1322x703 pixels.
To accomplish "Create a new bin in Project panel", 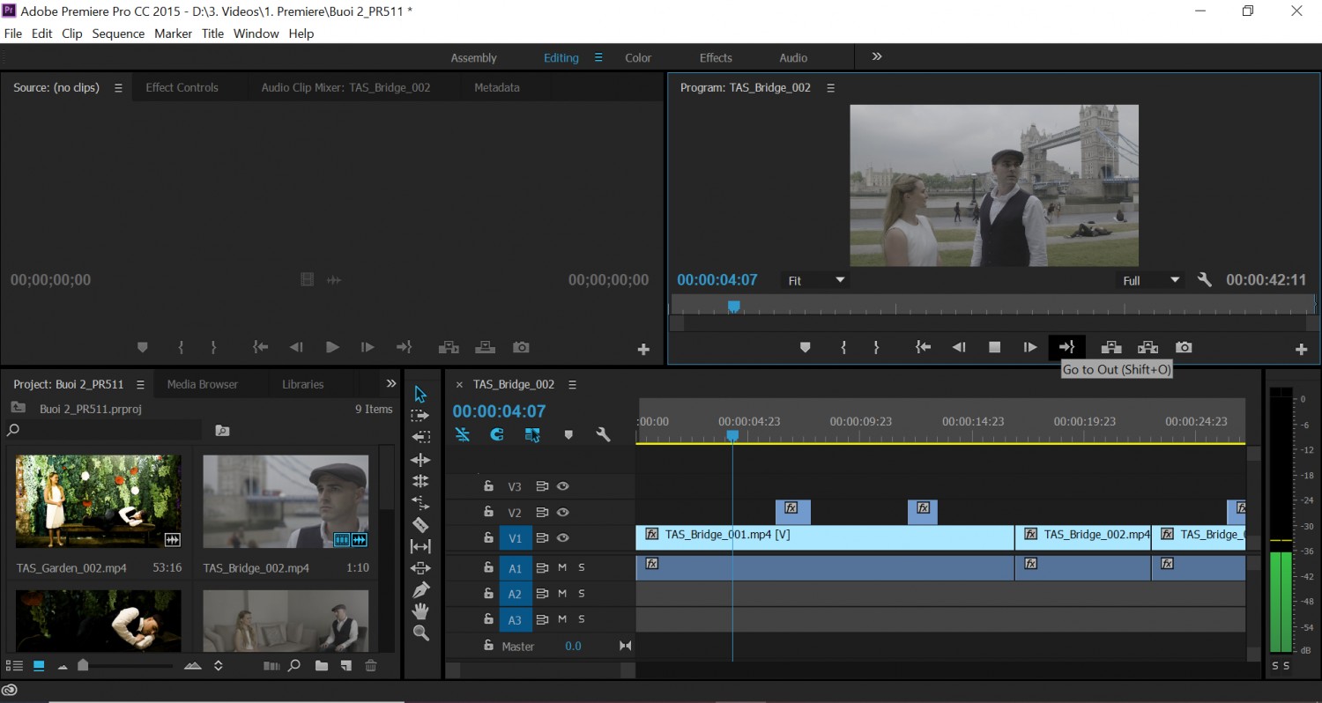I will 322,666.
